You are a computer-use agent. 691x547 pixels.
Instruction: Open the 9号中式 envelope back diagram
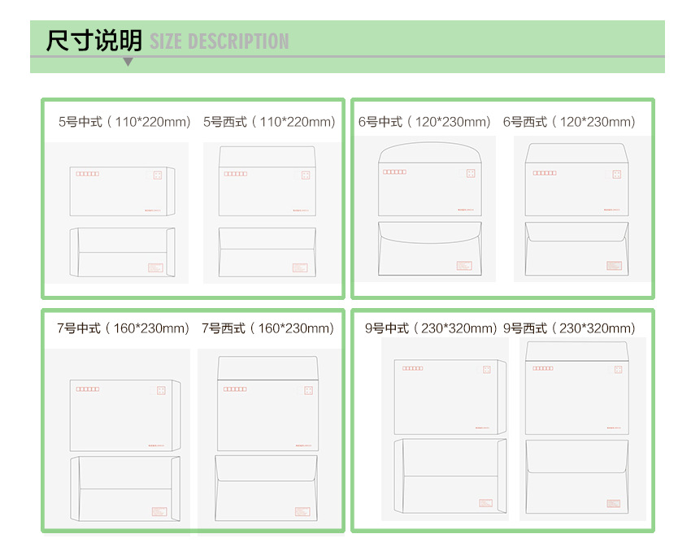(450, 475)
